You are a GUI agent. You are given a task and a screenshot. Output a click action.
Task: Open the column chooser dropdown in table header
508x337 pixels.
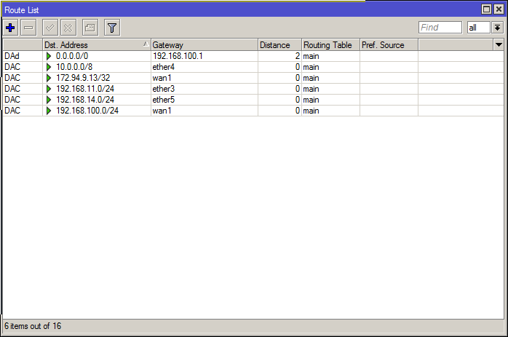pos(499,45)
